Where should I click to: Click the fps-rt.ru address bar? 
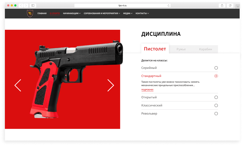coord(123,6)
